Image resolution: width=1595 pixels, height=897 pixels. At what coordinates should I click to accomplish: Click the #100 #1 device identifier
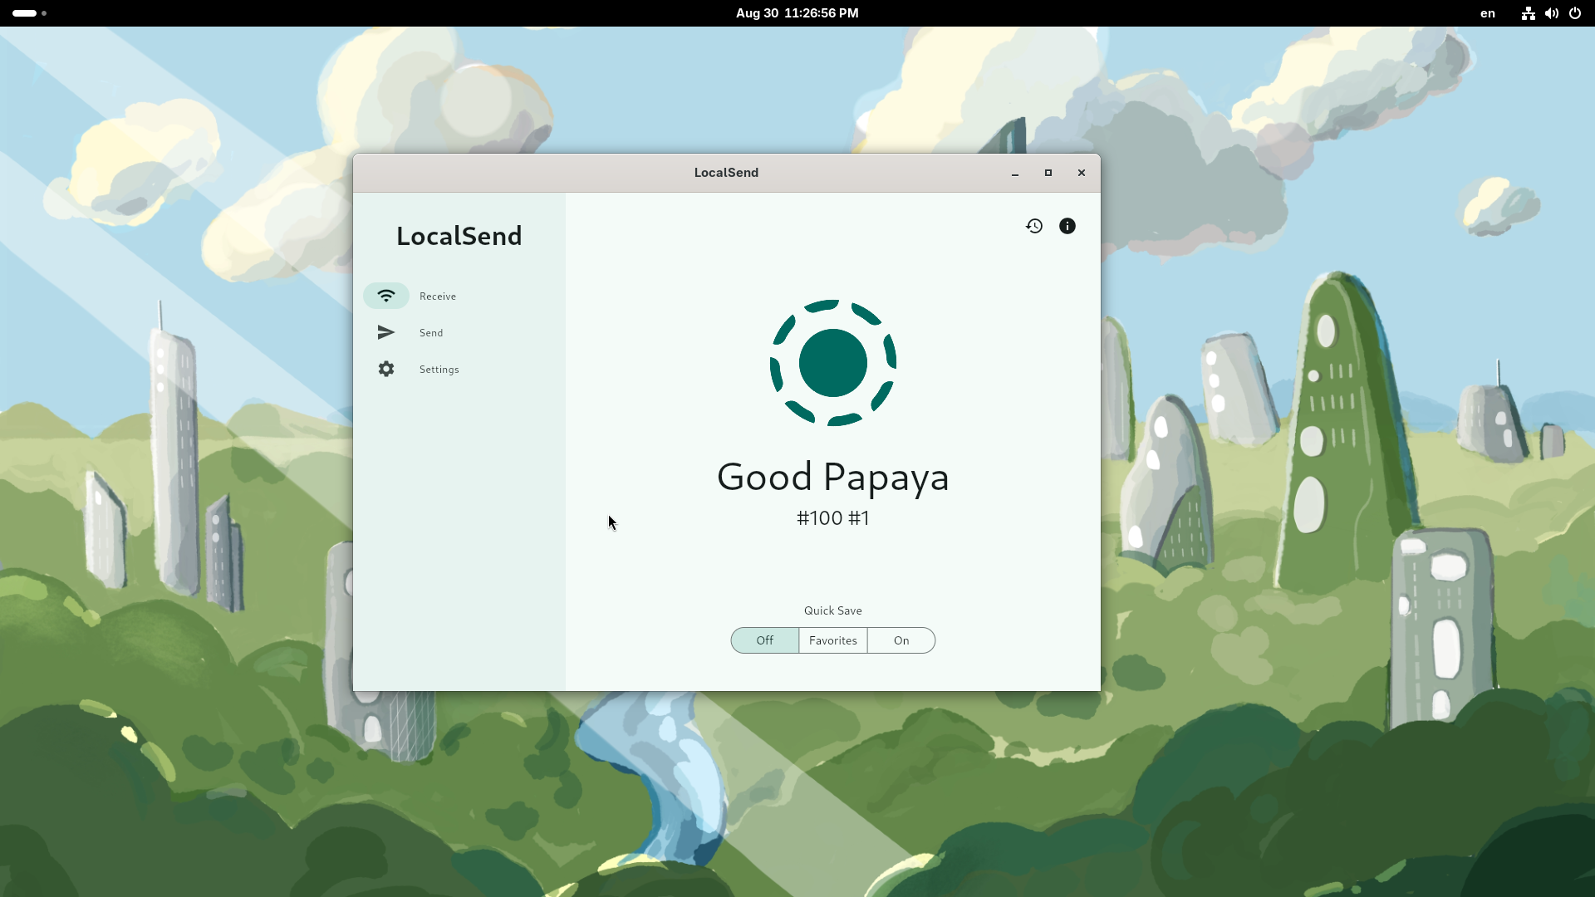tap(833, 518)
